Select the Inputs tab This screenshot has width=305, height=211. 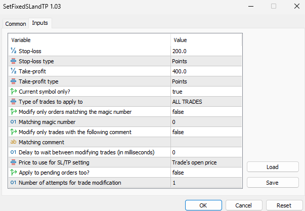pyautogui.click(x=40, y=23)
